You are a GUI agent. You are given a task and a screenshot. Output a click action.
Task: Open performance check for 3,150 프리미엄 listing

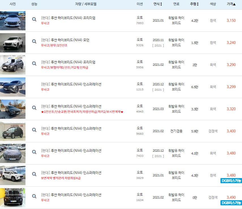[x=34, y=19]
